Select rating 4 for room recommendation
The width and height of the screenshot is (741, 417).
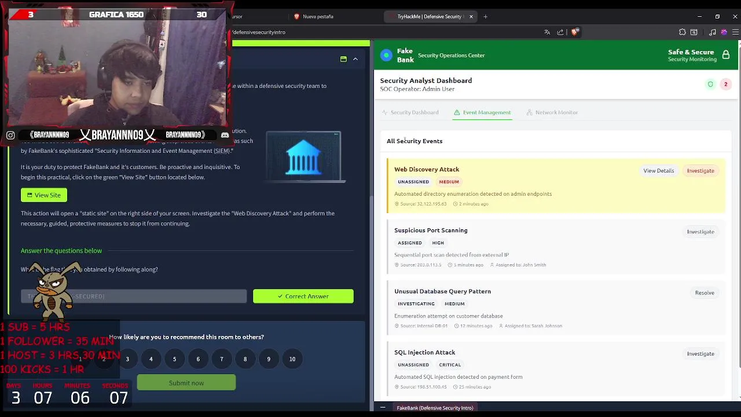(x=151, y=359)
